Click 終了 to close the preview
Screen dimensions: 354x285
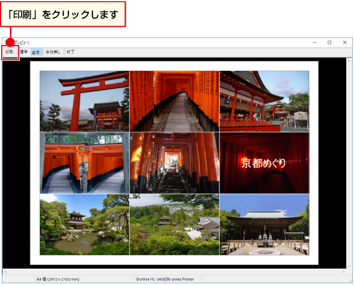[x=70, y=52]
